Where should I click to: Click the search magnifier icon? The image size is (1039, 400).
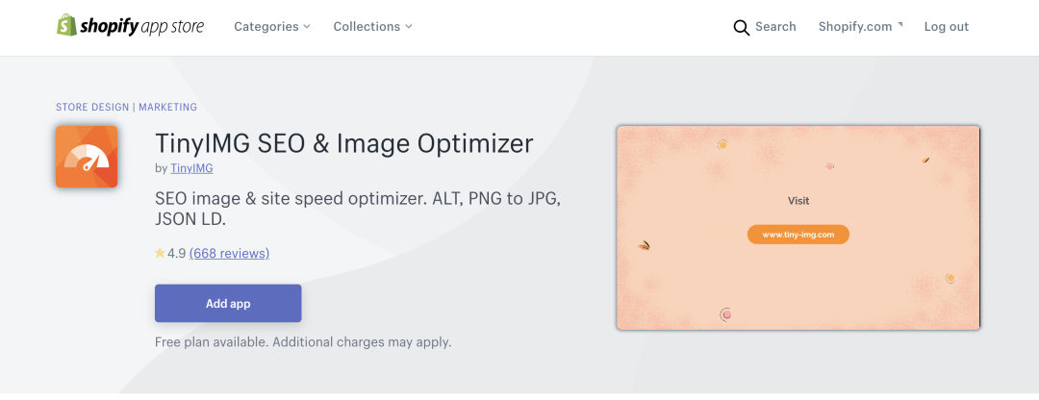741,27
